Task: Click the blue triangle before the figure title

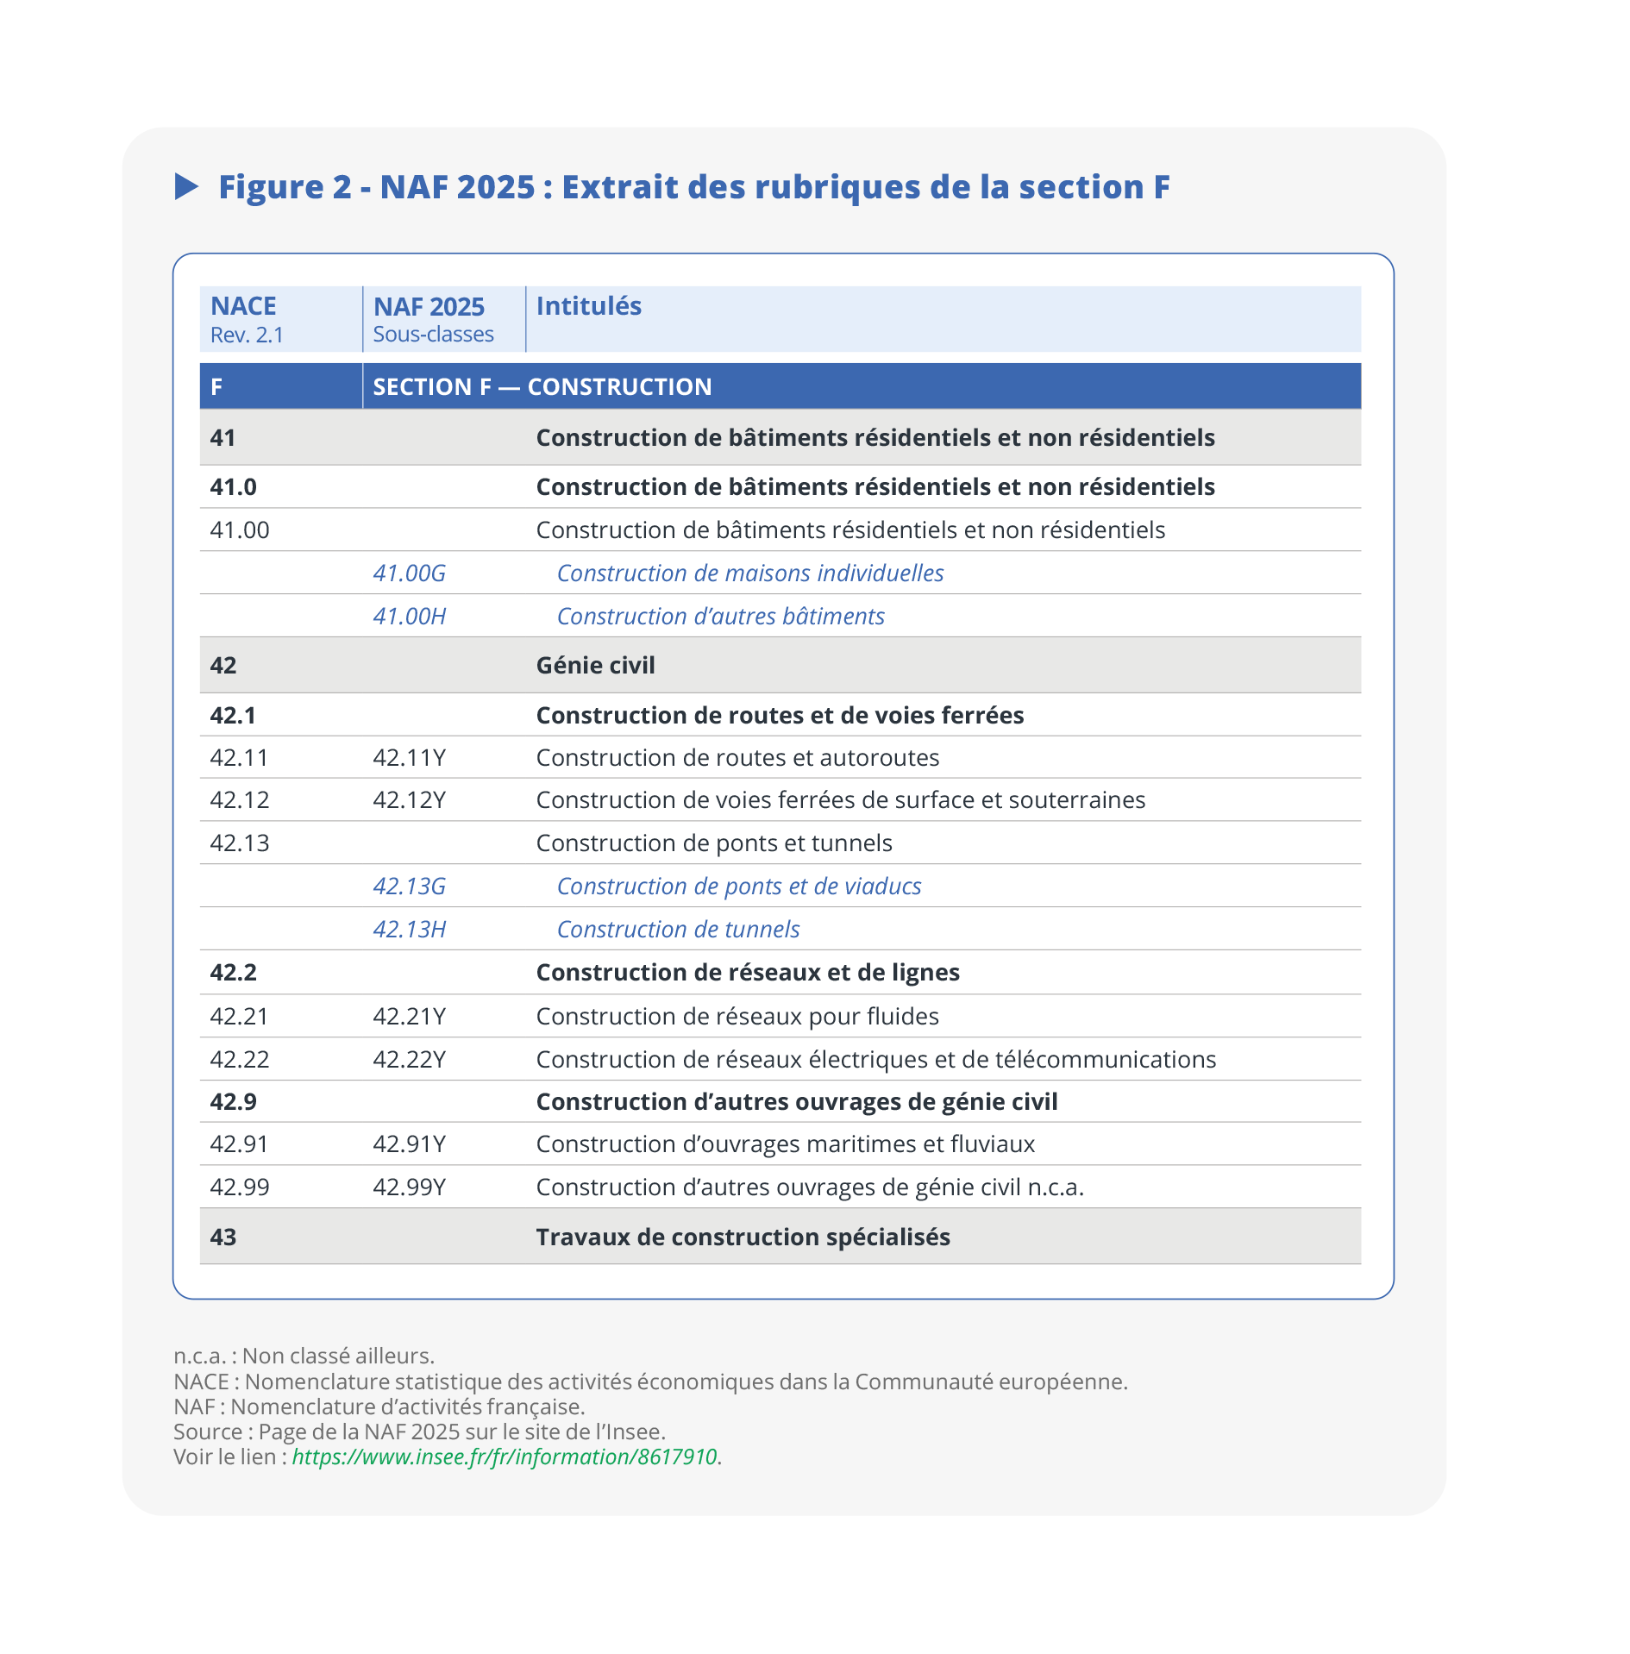Action: (x=186, y=186)
